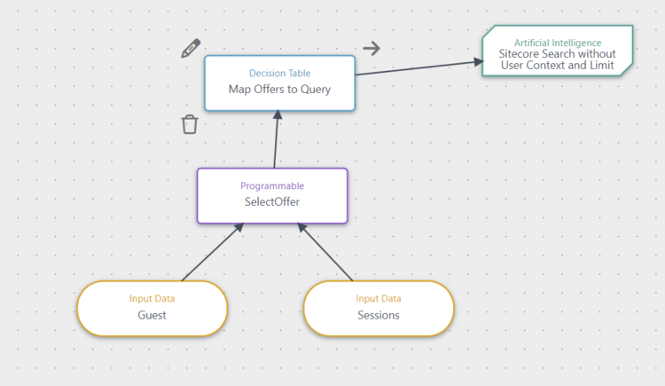Click the Decision Table type label

pos(279,74)
